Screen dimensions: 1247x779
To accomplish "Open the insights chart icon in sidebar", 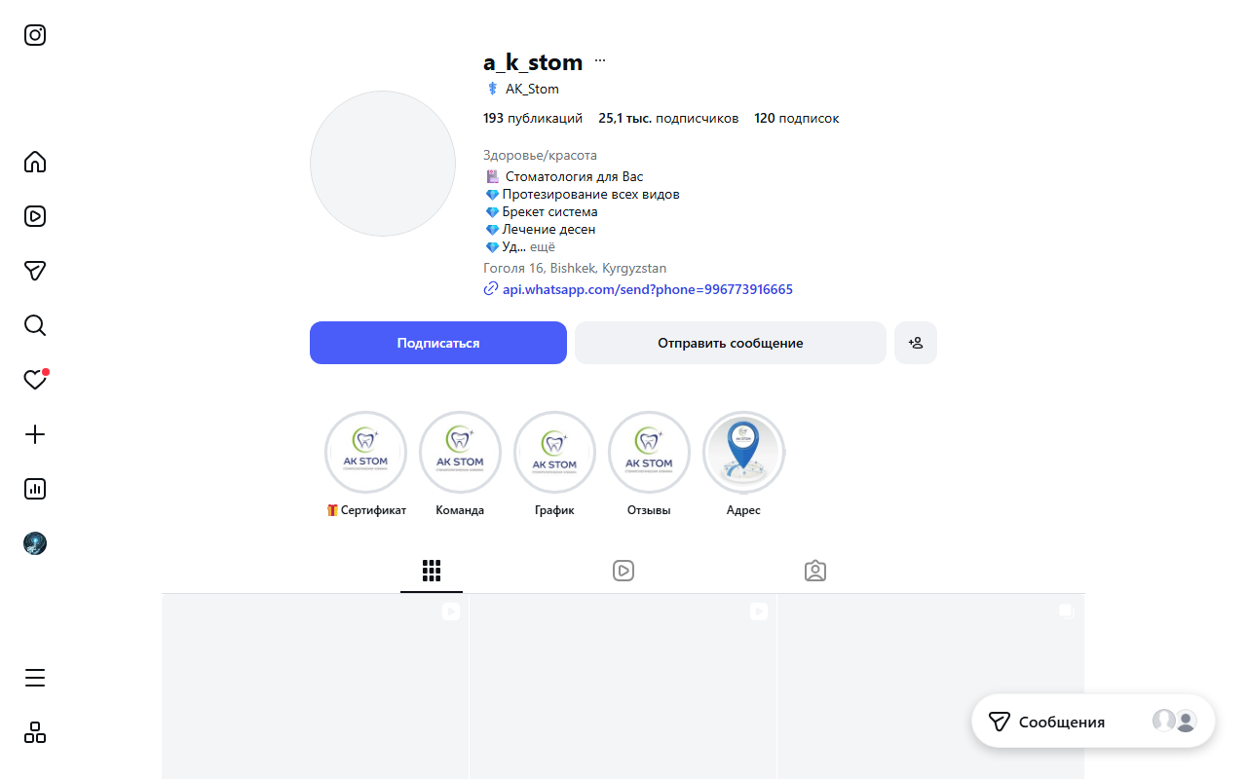I will [x=35, y=489].
